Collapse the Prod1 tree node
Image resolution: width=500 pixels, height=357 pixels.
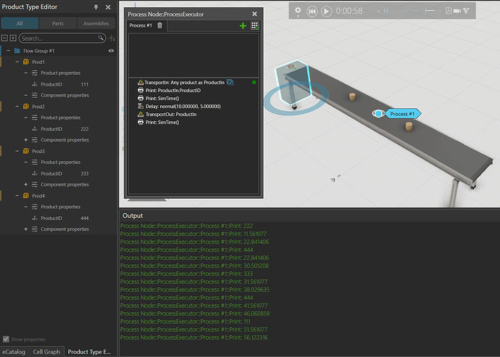coord(17,62)
